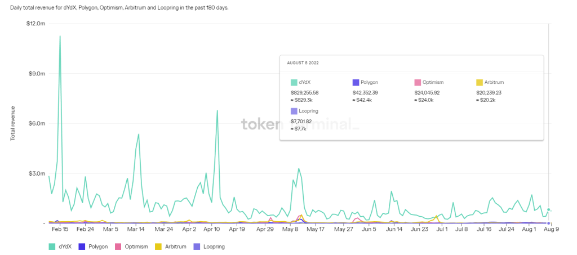Click the Mar 24 x-axis label
Image resolution: width=577 pixels, height=255 pixels.
[x=164, y=229]
